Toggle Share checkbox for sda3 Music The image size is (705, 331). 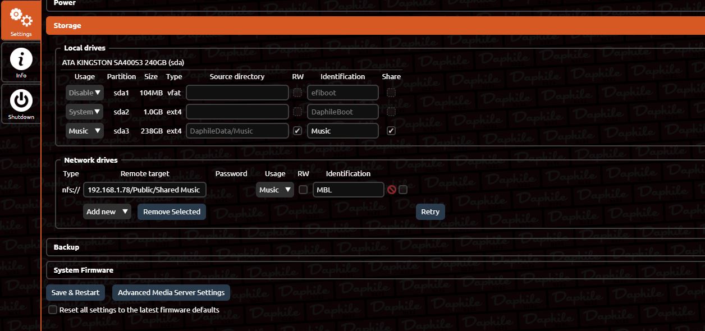pyautogui.click(x=391, y=131)
